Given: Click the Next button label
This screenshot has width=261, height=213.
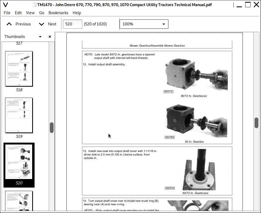Looking at the screenshot, I should click(52, 24).
